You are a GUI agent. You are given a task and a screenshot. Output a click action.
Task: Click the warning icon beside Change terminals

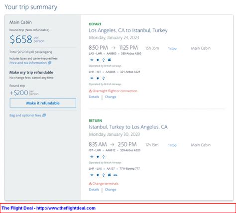pos(90,184)
